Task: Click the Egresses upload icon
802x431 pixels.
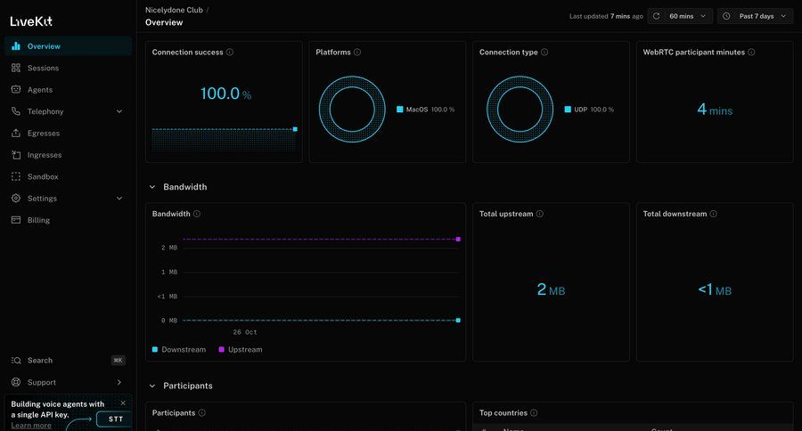Action: coord(16,133)
